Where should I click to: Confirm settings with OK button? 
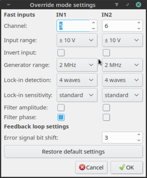(127, 167)
